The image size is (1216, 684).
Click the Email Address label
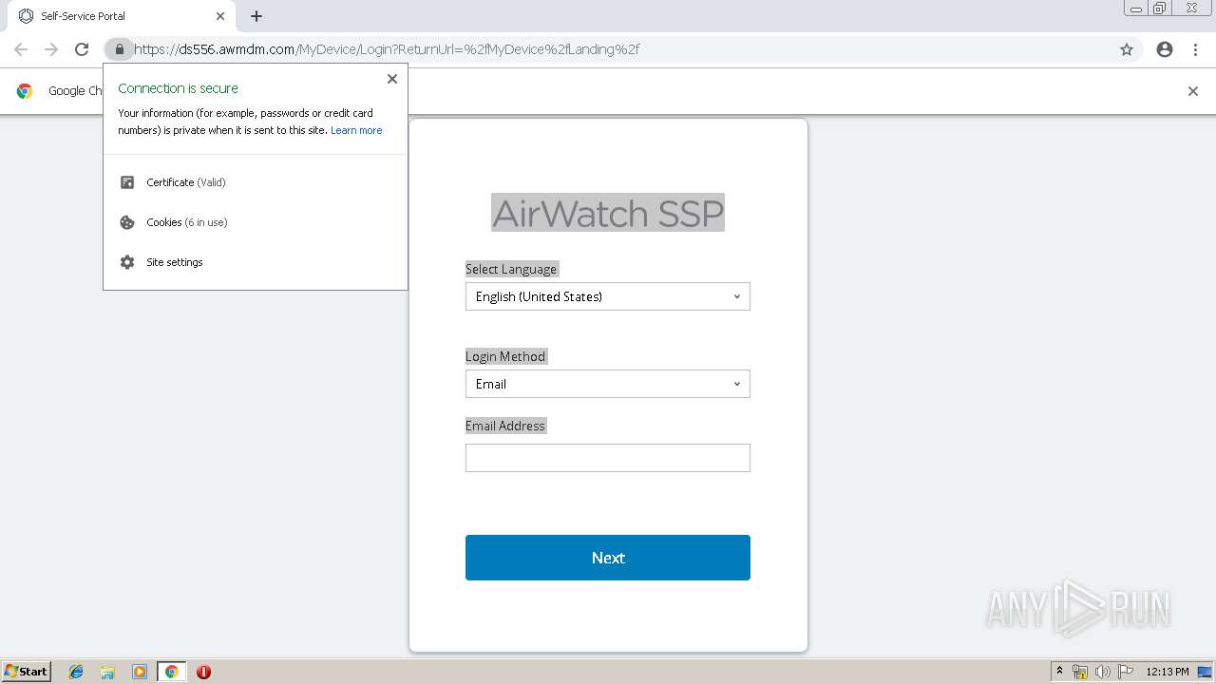[505, 426]
